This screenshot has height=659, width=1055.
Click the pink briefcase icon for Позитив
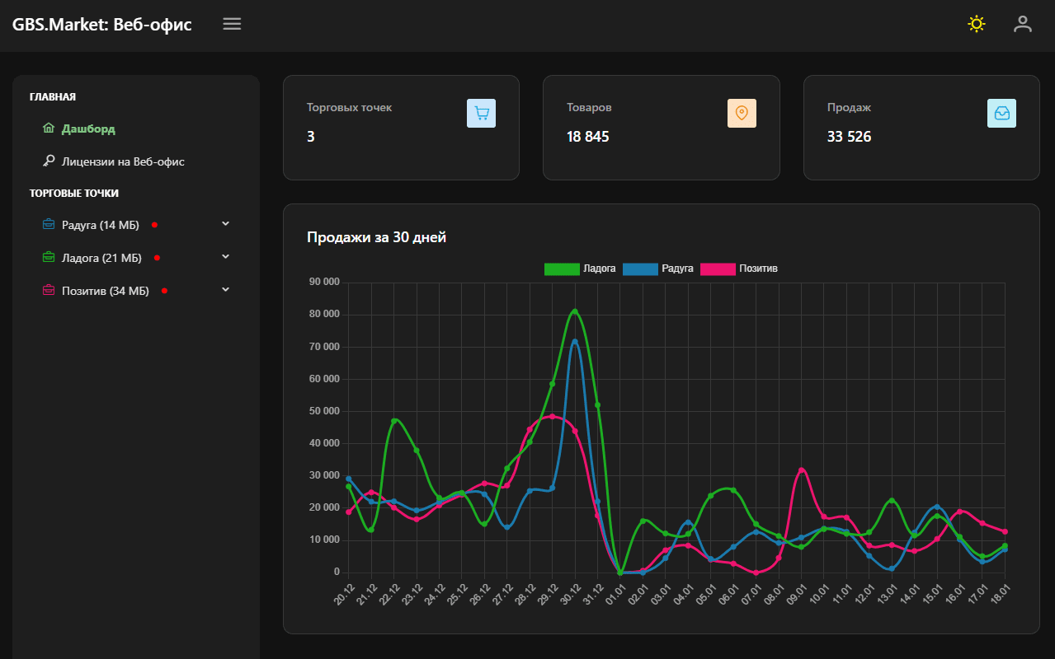[49, 291]
